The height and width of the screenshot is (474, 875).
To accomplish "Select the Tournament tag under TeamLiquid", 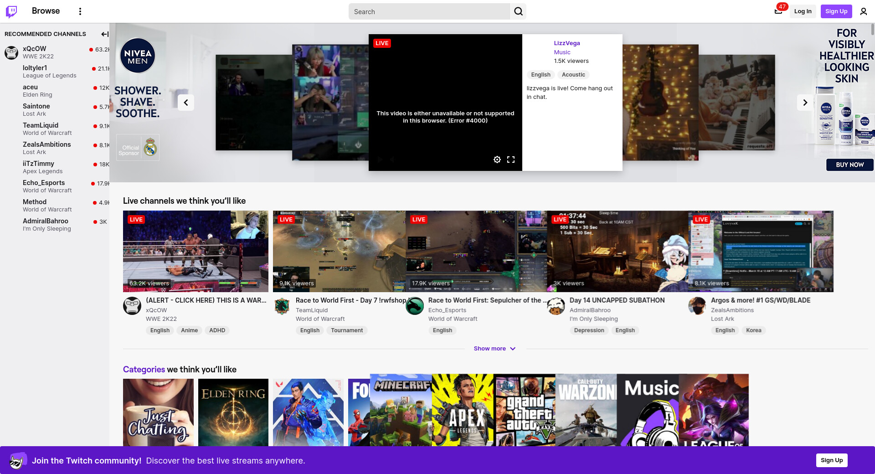I will [x=346, y=330].
